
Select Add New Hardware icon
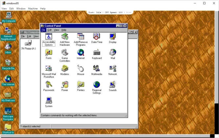65,37
